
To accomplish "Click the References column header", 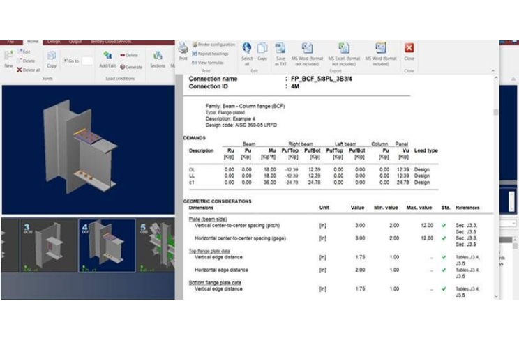I will click(467, 208).
